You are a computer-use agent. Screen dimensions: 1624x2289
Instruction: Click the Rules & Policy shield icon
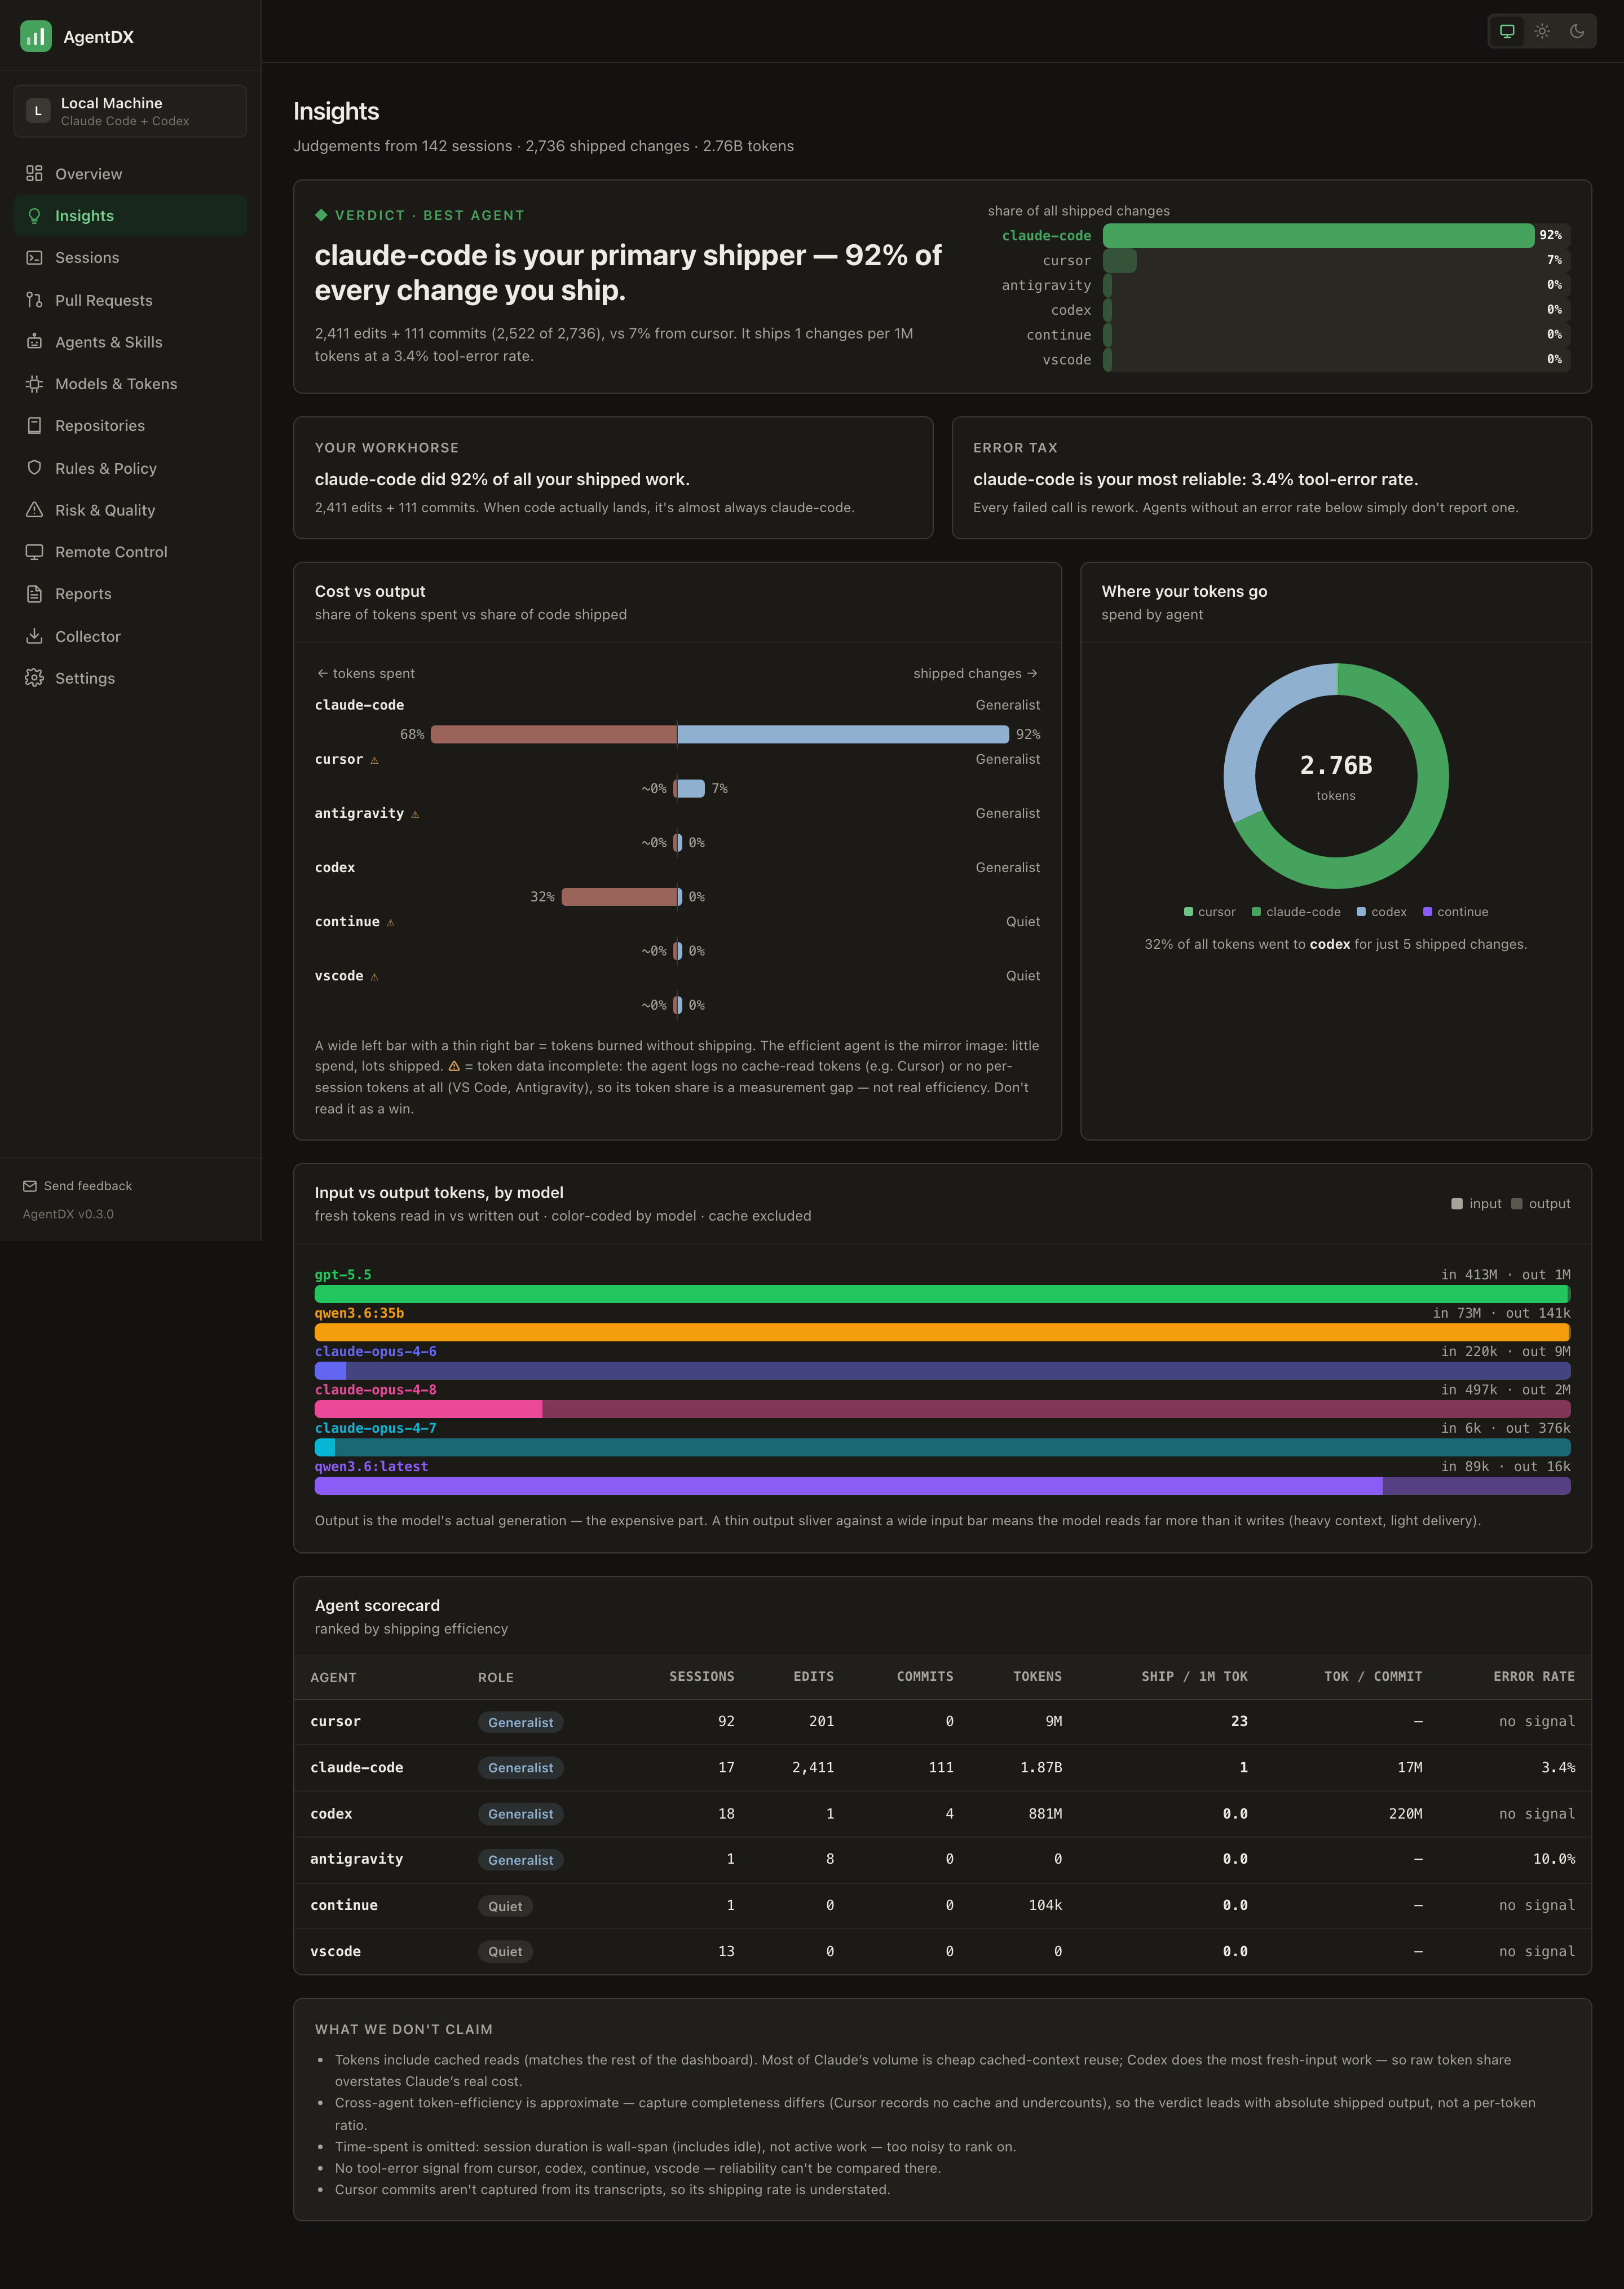pyautogui.click(x=34, y=467)
